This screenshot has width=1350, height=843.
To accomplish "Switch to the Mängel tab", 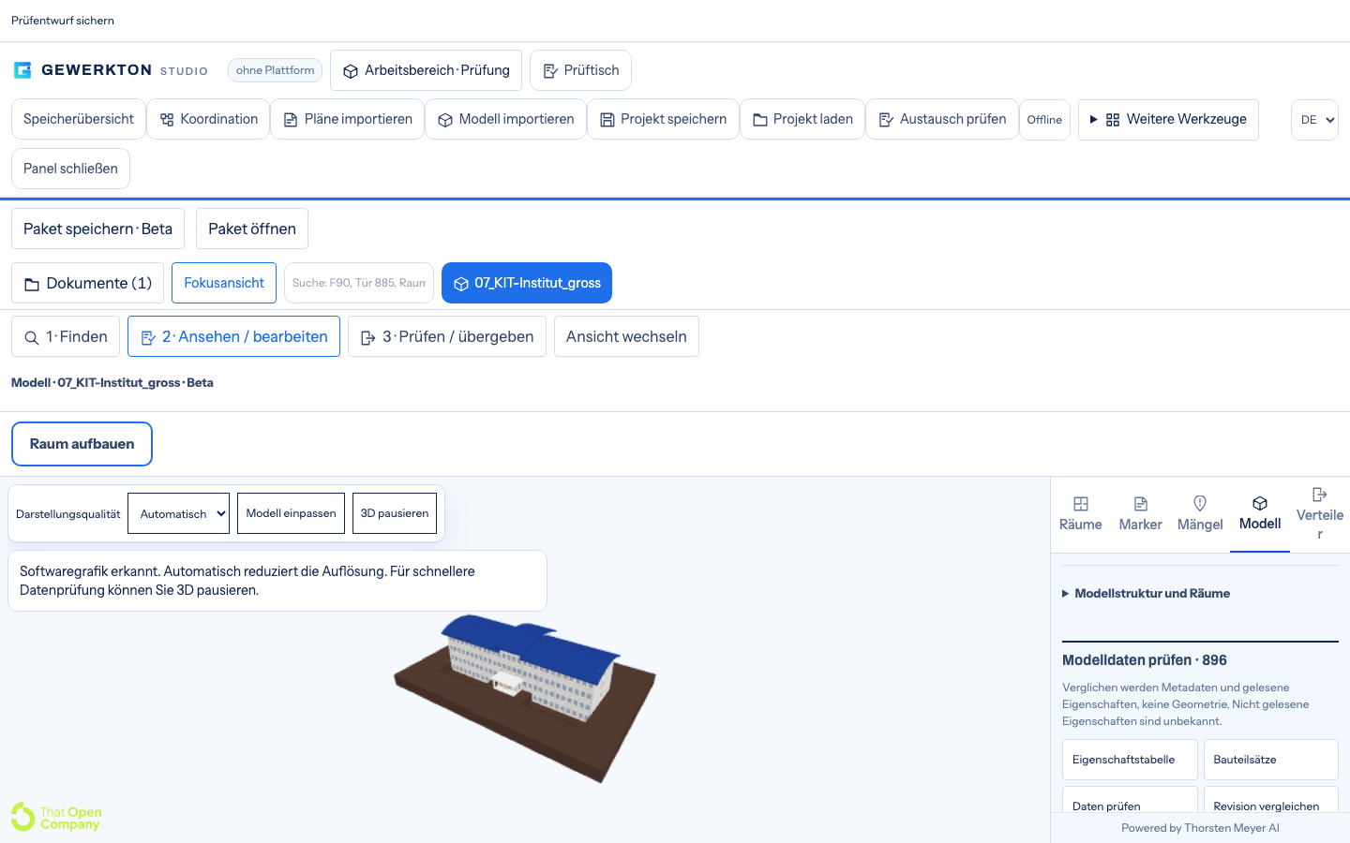I will [x=1200, y=514].
